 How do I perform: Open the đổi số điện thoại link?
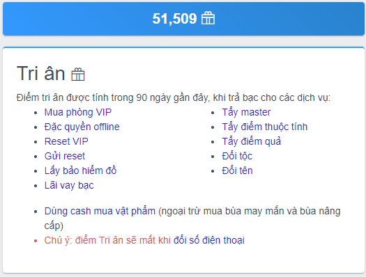click(209, 240)
